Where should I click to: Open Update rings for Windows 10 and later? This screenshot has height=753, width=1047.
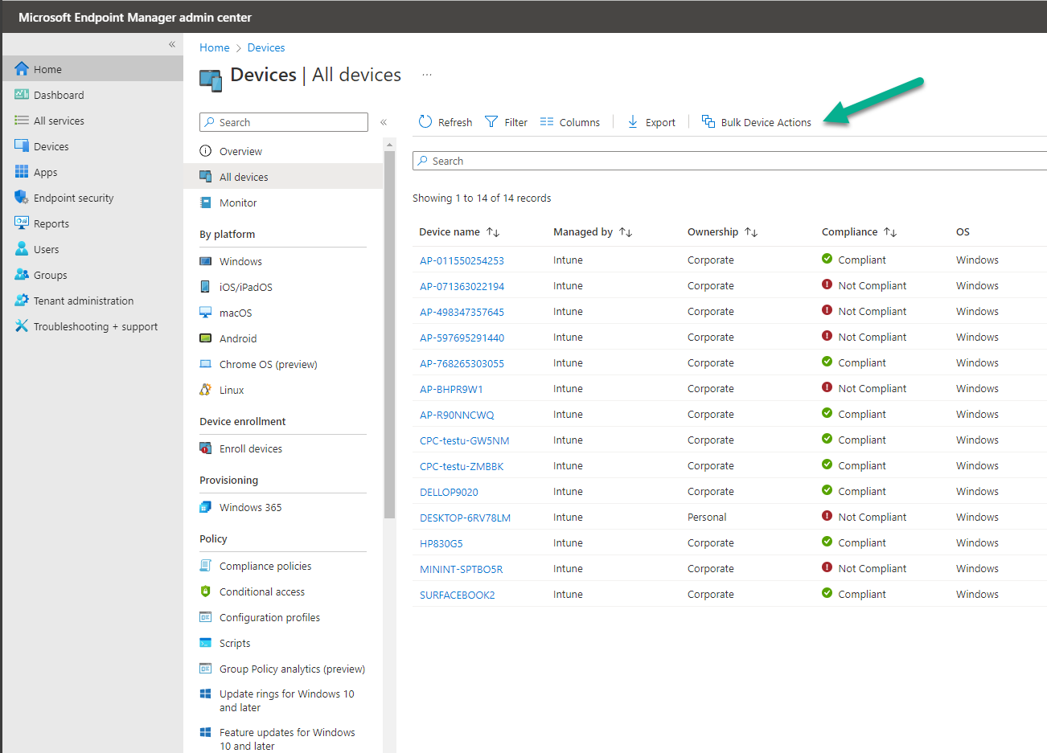tap(287, 701)
